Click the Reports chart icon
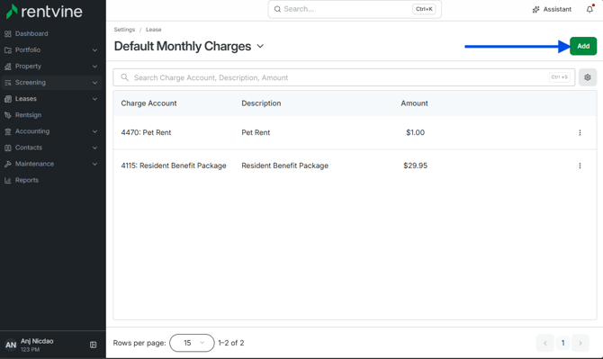The height and width of the screenshot is (359, 603). 8,180
